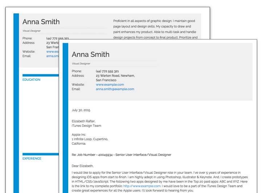
Task: Click the Phone: label on back resume
Action: tap(27, 38)
